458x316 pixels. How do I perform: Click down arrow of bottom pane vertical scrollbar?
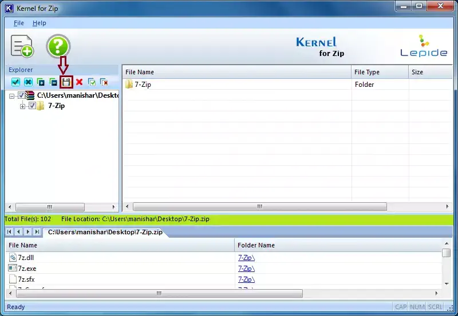click(x=447, y=283)
